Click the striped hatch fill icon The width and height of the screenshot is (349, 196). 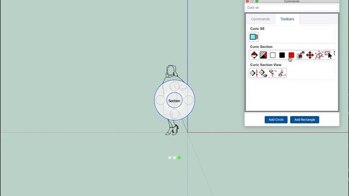[263, 55]
